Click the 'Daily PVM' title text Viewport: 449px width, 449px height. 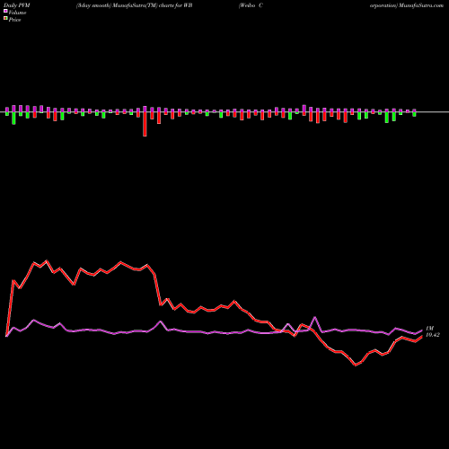18,5
